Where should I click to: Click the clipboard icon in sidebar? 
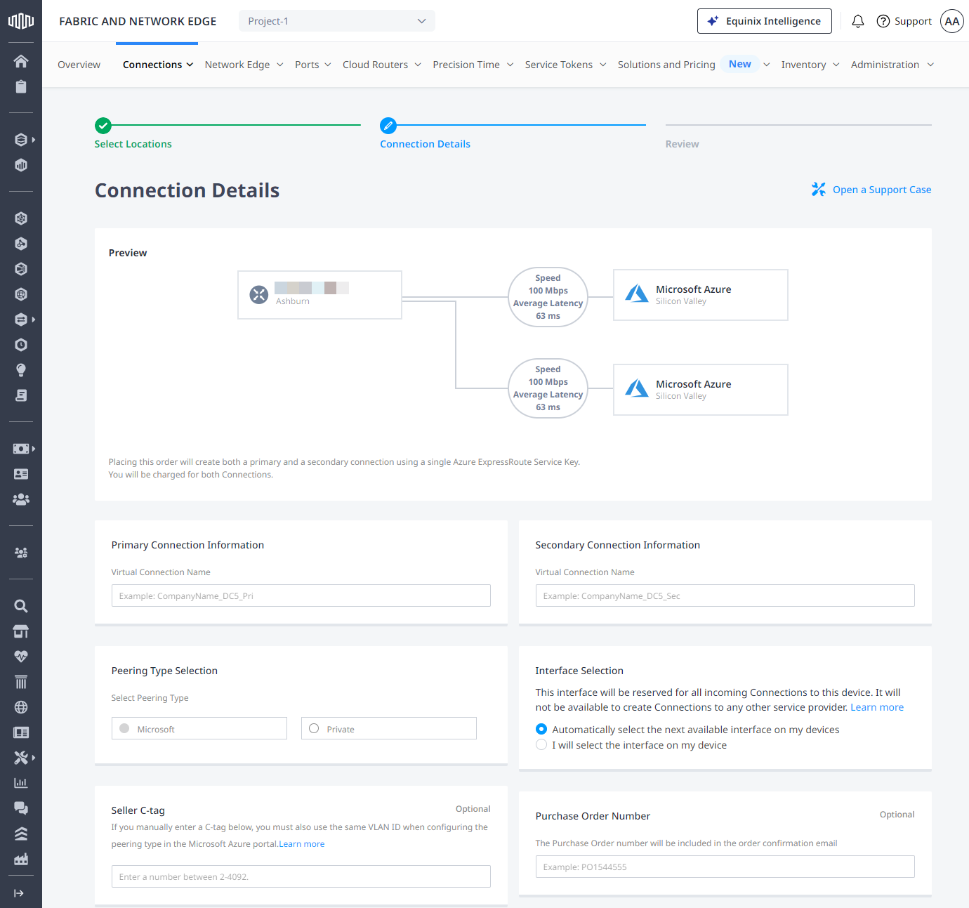[x=21, y=86]
